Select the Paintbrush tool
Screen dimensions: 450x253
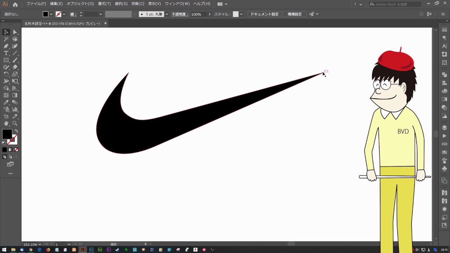click(x=15, y=60)
